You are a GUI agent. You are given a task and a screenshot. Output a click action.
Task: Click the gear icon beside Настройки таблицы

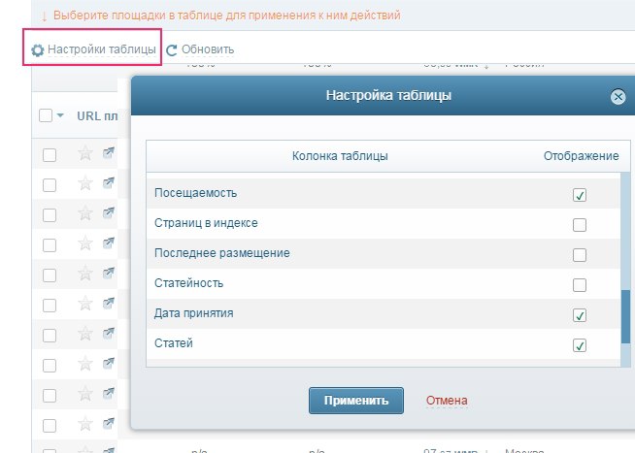(37, 50)
